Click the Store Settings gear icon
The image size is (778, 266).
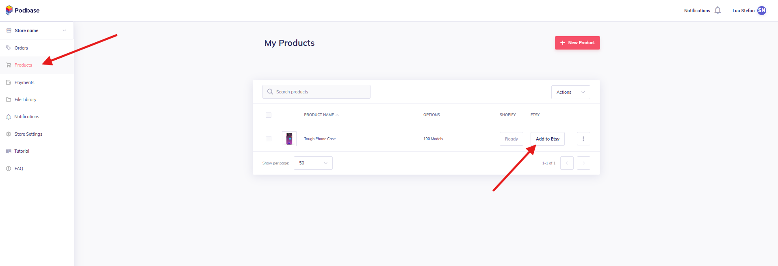tap(9, 134)
